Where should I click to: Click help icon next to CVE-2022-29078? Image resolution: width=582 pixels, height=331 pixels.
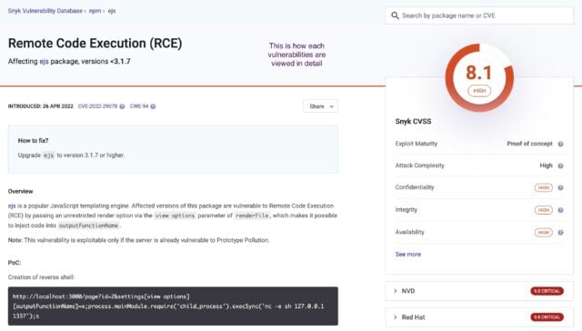tap(122, 106)
